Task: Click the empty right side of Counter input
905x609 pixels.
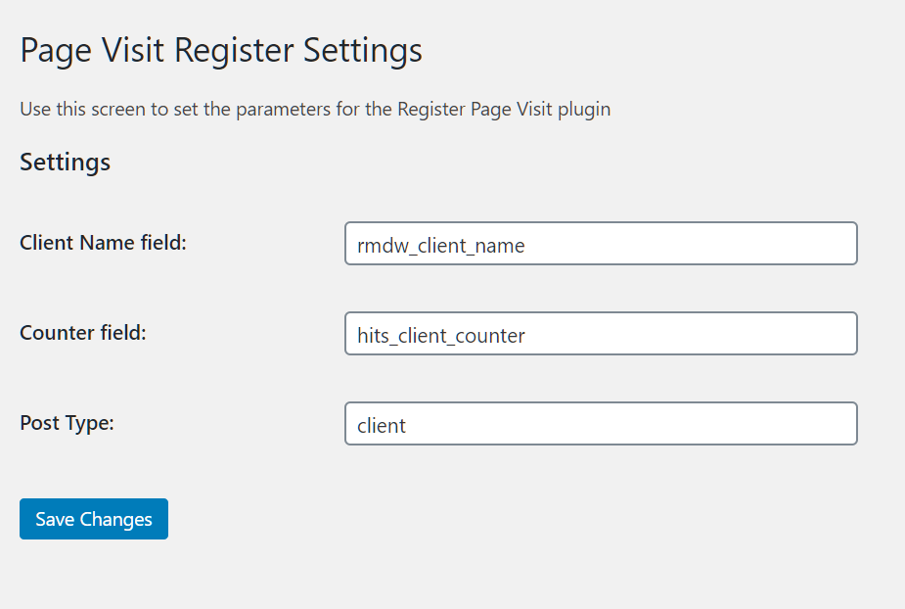Action: [744, 334]
